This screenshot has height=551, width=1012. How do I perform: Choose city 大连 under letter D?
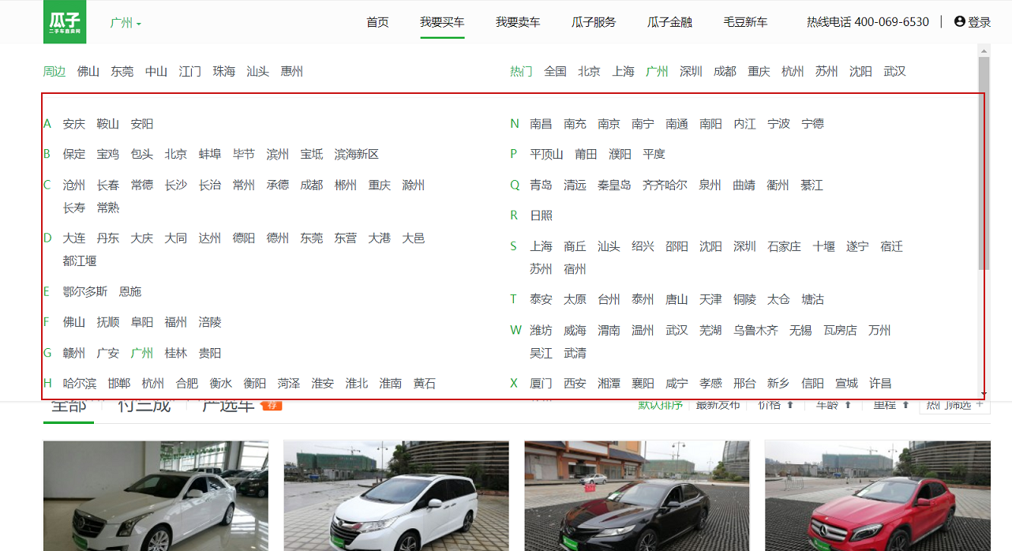(74, 238)
